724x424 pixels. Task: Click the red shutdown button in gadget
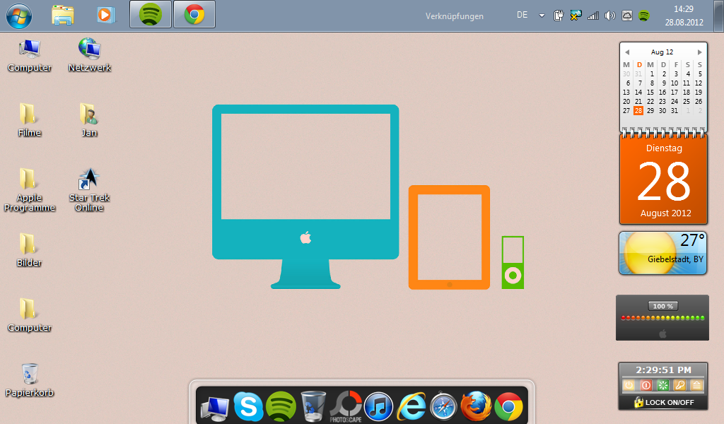coord(646,385)
